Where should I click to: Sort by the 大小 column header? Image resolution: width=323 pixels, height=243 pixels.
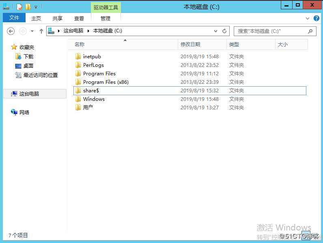pos(291,45)
